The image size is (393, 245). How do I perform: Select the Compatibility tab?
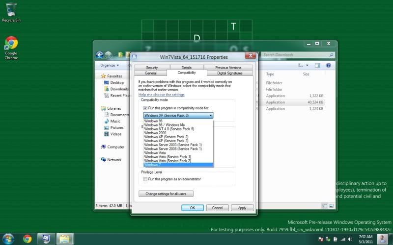[187, 73]
